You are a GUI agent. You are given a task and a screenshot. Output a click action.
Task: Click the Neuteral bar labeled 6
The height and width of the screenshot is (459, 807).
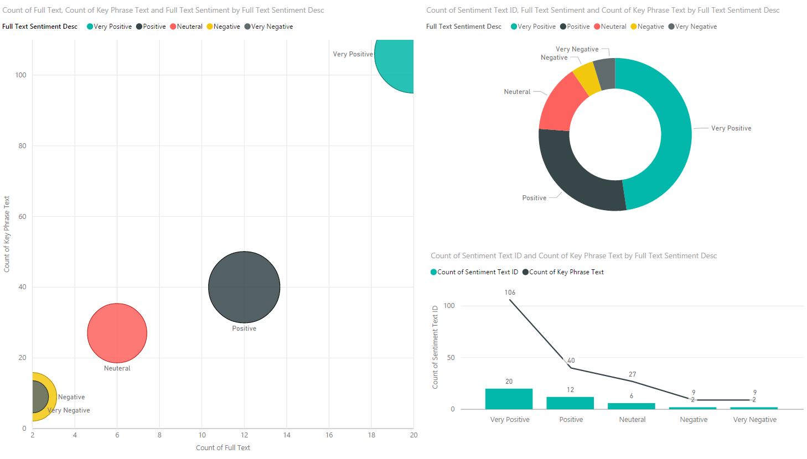click(632, 406)
